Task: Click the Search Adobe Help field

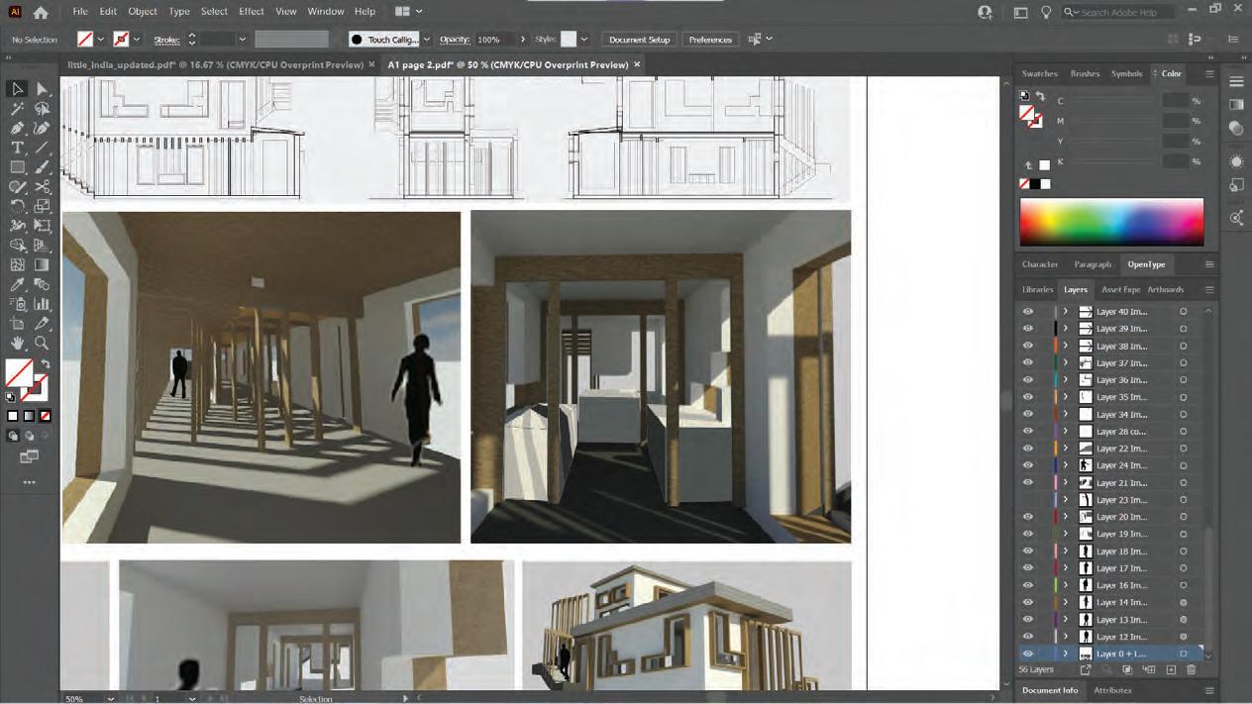Action: (x=1118, y=12)
